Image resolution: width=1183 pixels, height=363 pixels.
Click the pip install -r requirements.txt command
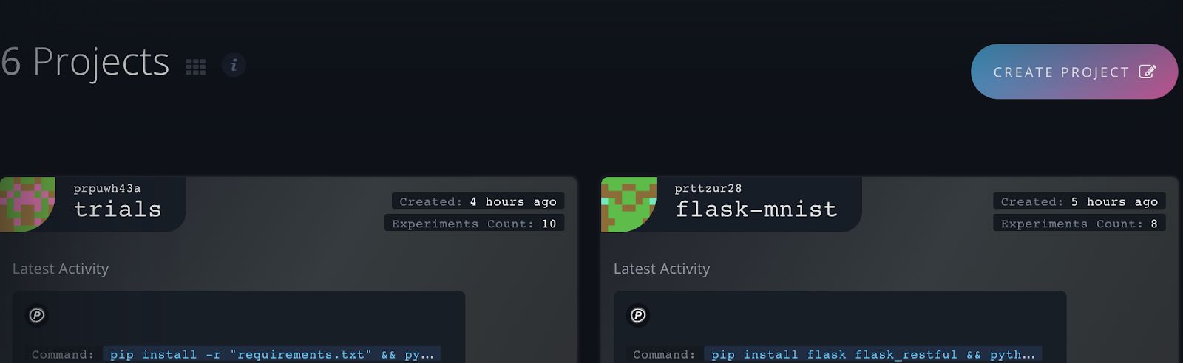[x=272, y=355]
